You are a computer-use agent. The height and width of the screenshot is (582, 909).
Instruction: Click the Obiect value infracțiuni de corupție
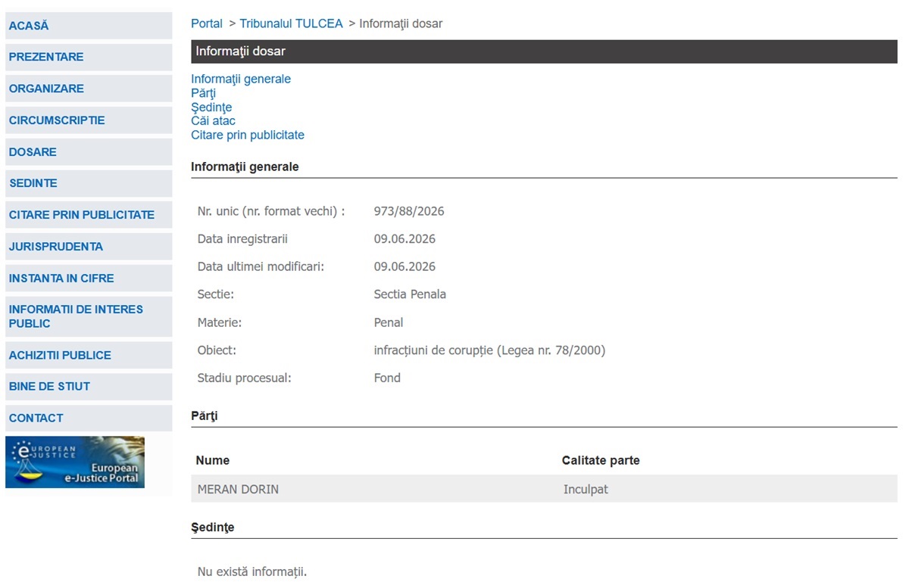[489, 350]
